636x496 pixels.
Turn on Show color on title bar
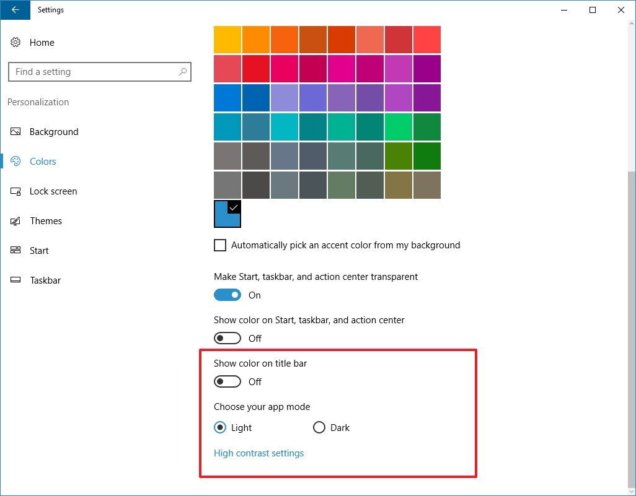[x=227, y=381]
